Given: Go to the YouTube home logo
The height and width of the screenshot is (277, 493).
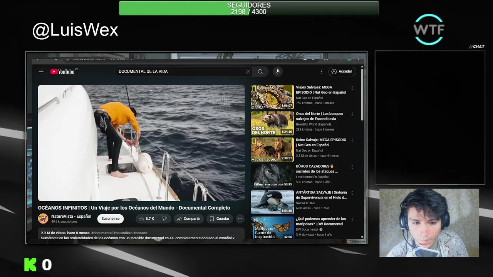Looking at the screenshot, I should [62, 72].
